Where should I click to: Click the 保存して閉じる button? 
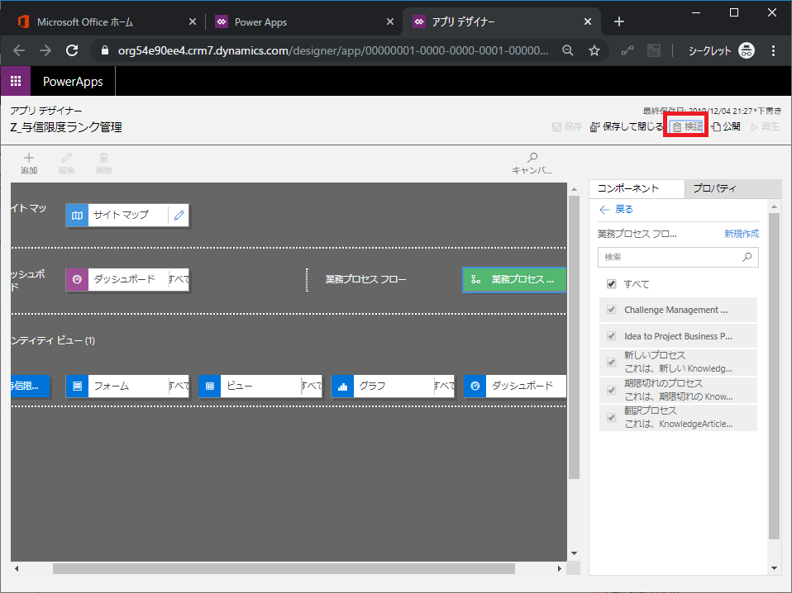coord(627,127)
